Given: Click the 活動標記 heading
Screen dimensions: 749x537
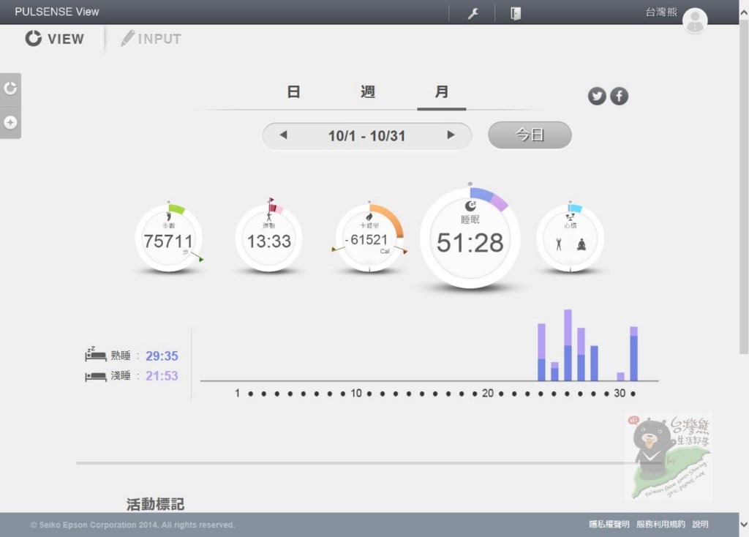Looking at the screenshot, I should point(155,504).
